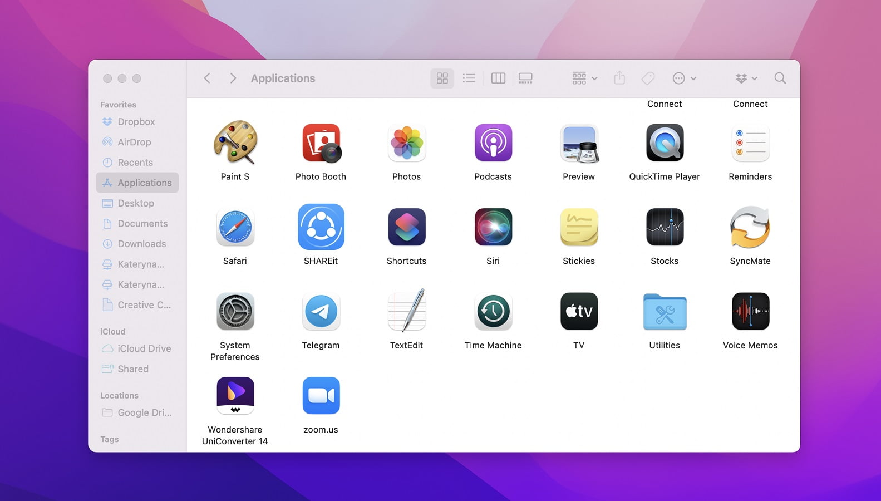This screenshot has width=881, height=501.
Task: Click the zoom.us application icon
Action: pyautogui.click(x=321, y=396)
